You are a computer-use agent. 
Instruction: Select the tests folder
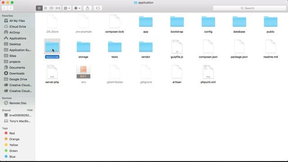[x=115, y=49]
